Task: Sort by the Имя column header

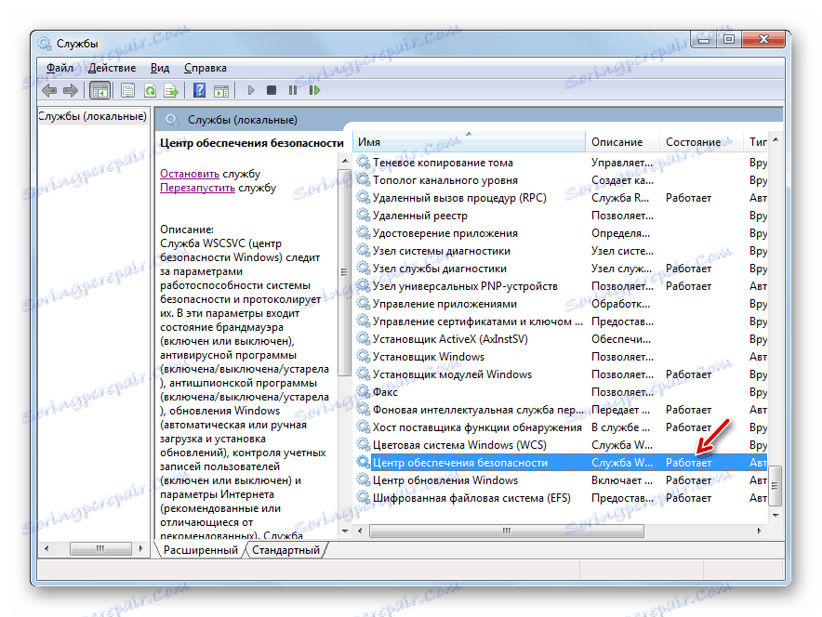Action: click(470, 142)
